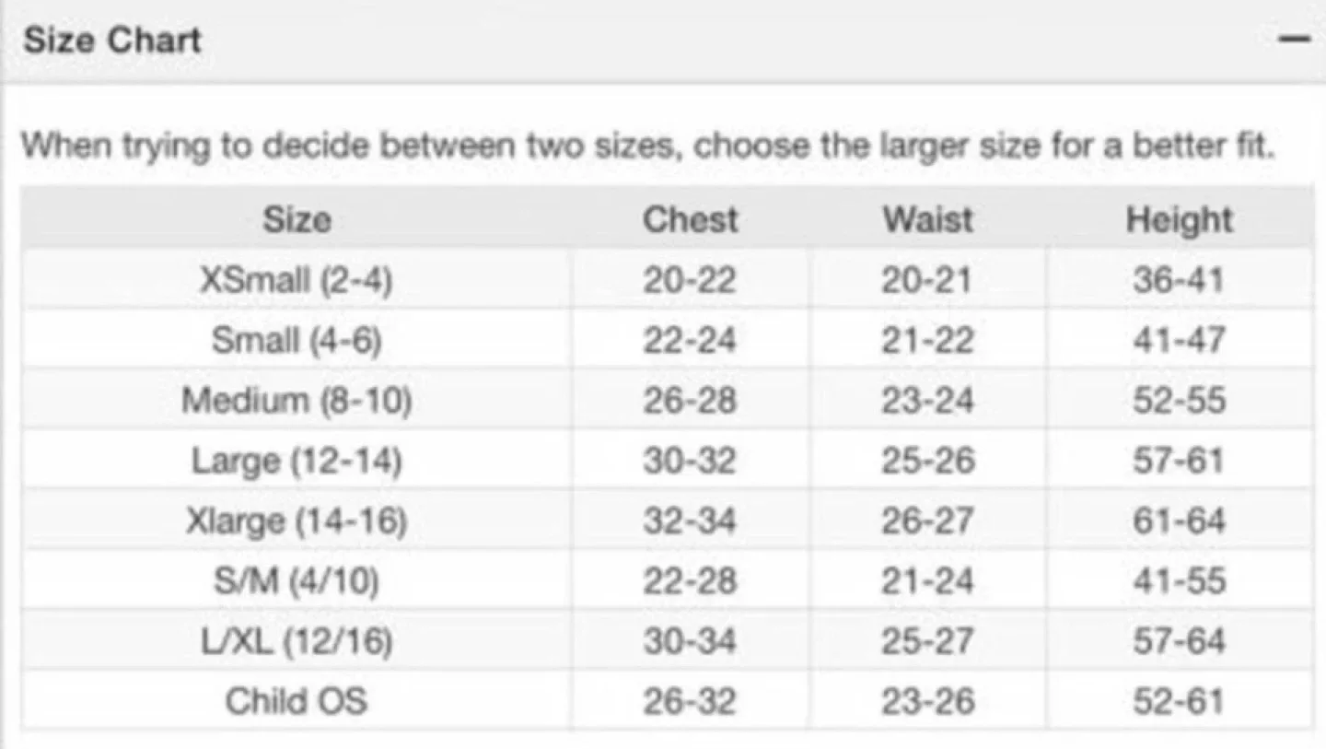Click the Child OS size label
The height and width of the screenshot is (749, 1326).
tap(297, 701)
